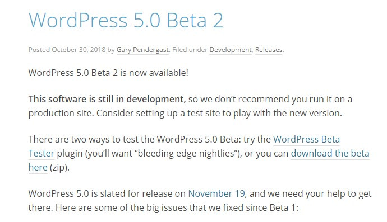Screen dimensions: 387x222
Task: Click the Beta 2 is now available sentence
Action: click(108, 73)
